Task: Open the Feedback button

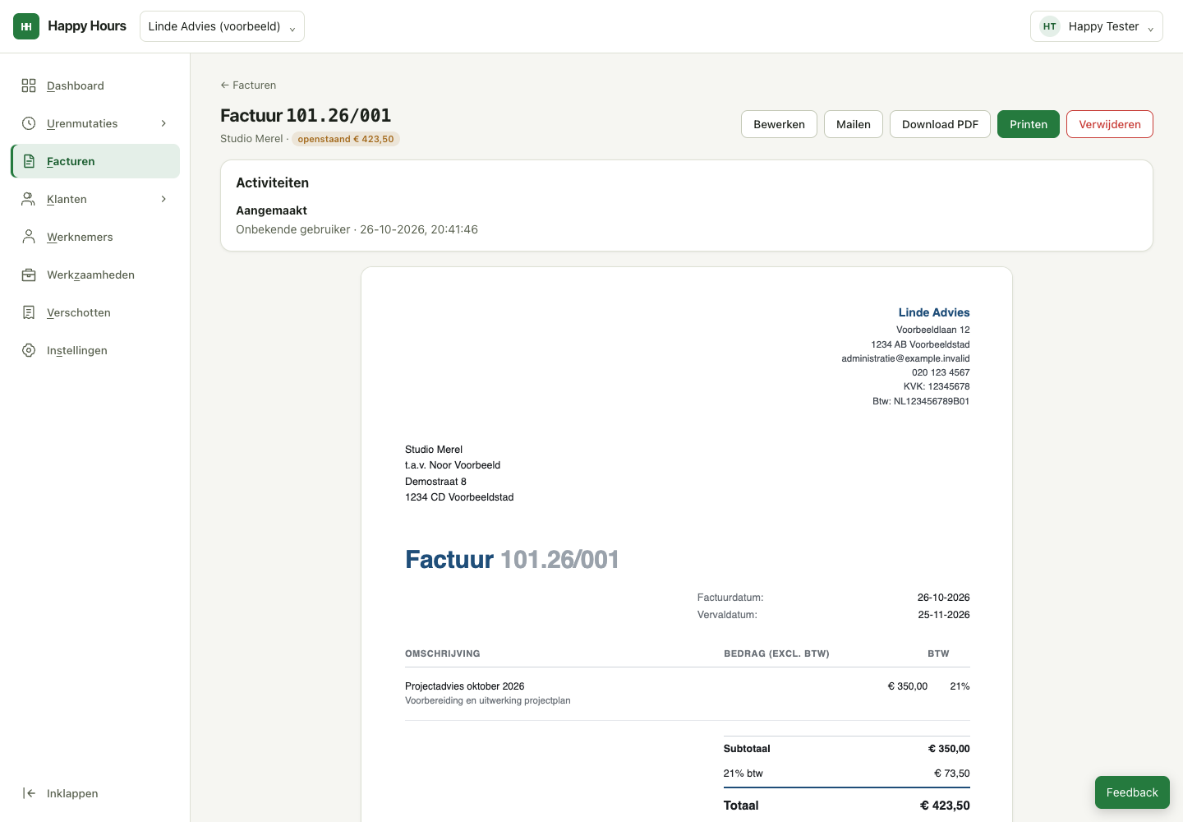Action: pos(1132,792)
